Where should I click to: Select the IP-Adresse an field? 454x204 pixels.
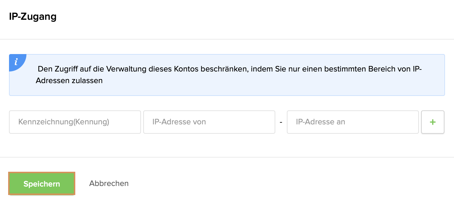click(353, 122)
